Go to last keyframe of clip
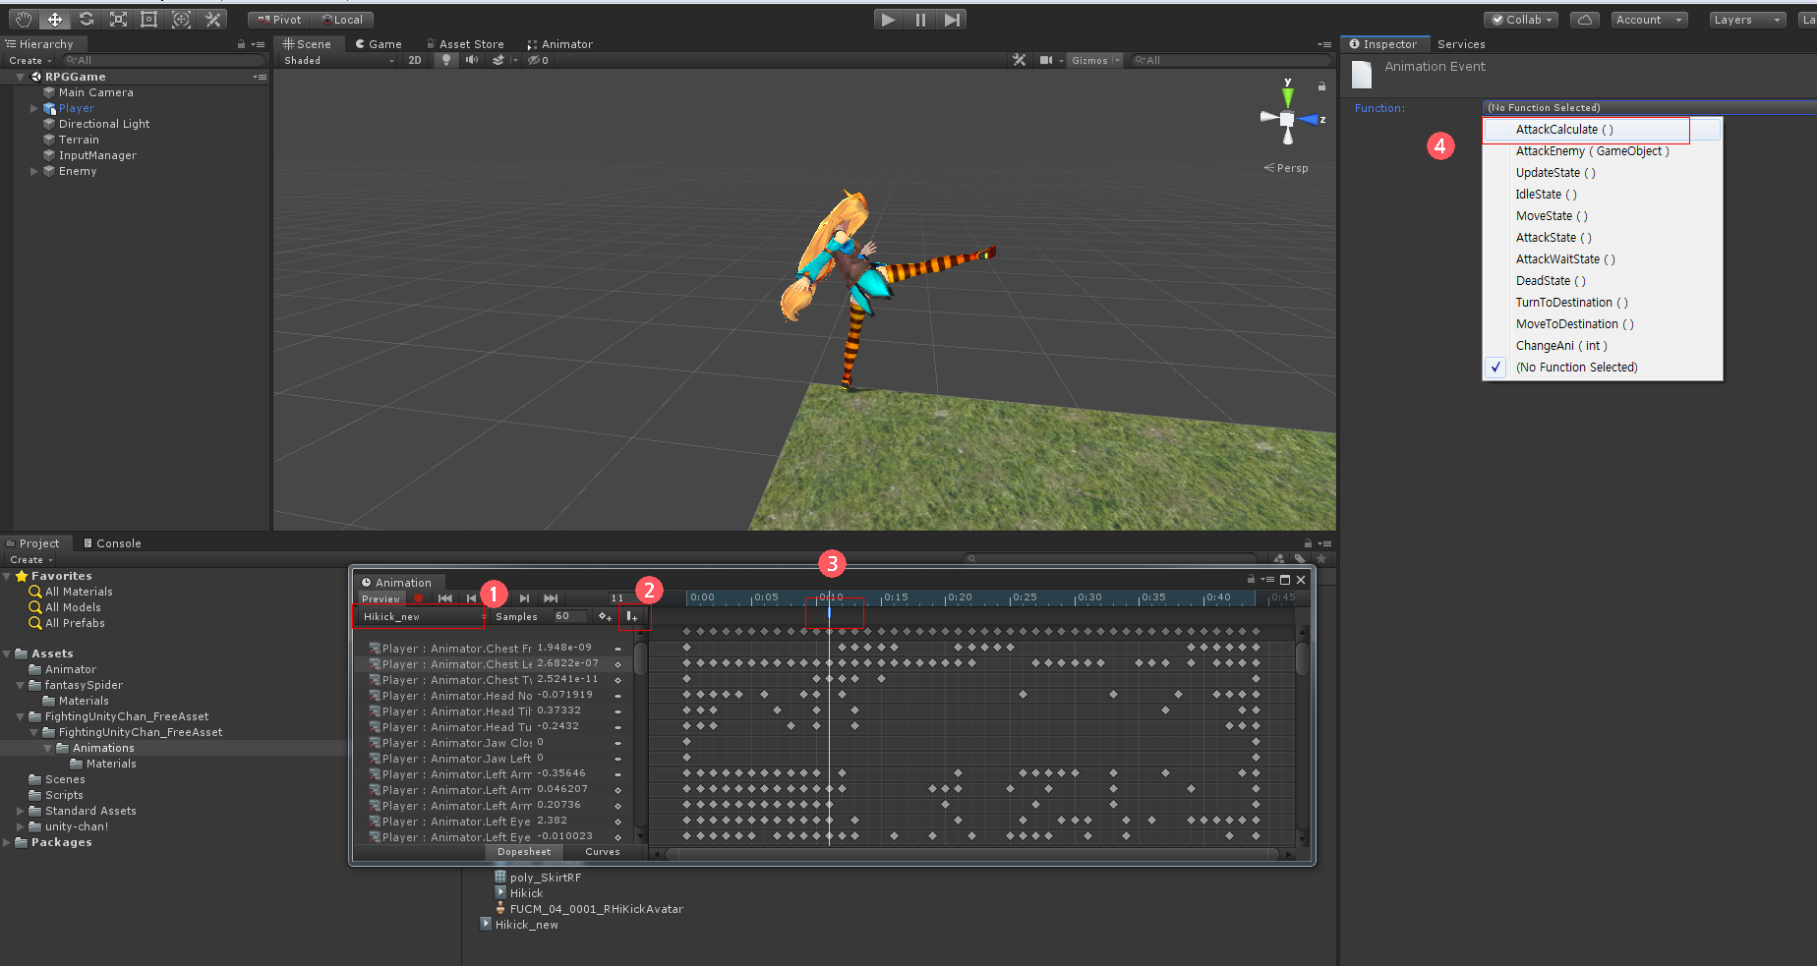Screen dimensions: 1817x966 [551, 597]
